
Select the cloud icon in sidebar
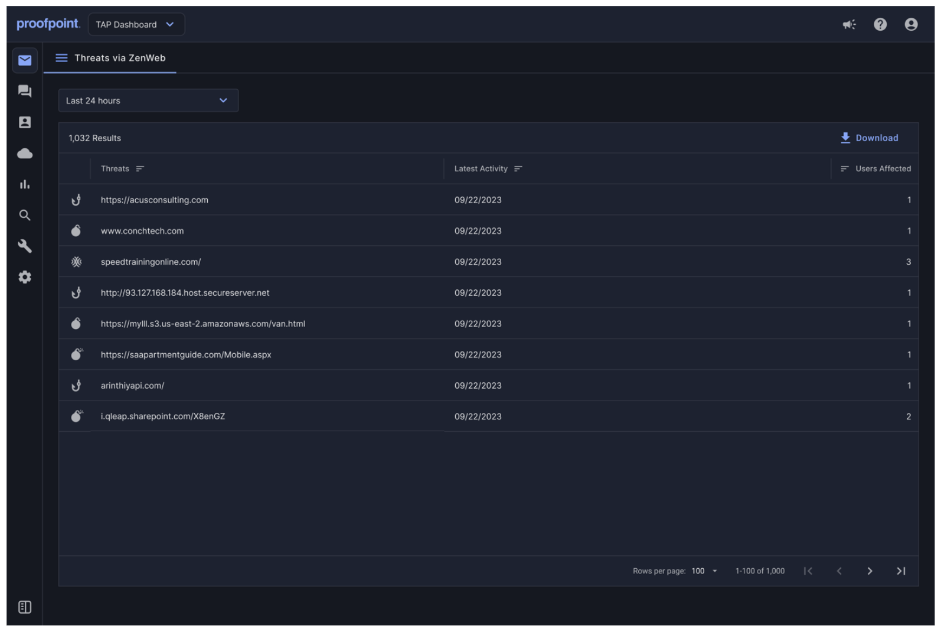pos(25,154)
